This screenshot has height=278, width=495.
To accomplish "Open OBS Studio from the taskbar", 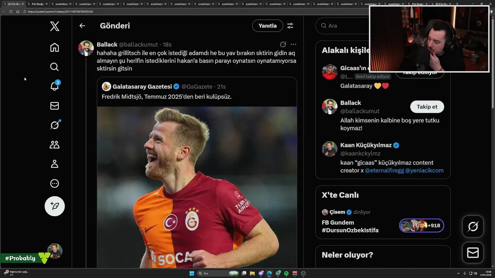I will click(303, 273).
